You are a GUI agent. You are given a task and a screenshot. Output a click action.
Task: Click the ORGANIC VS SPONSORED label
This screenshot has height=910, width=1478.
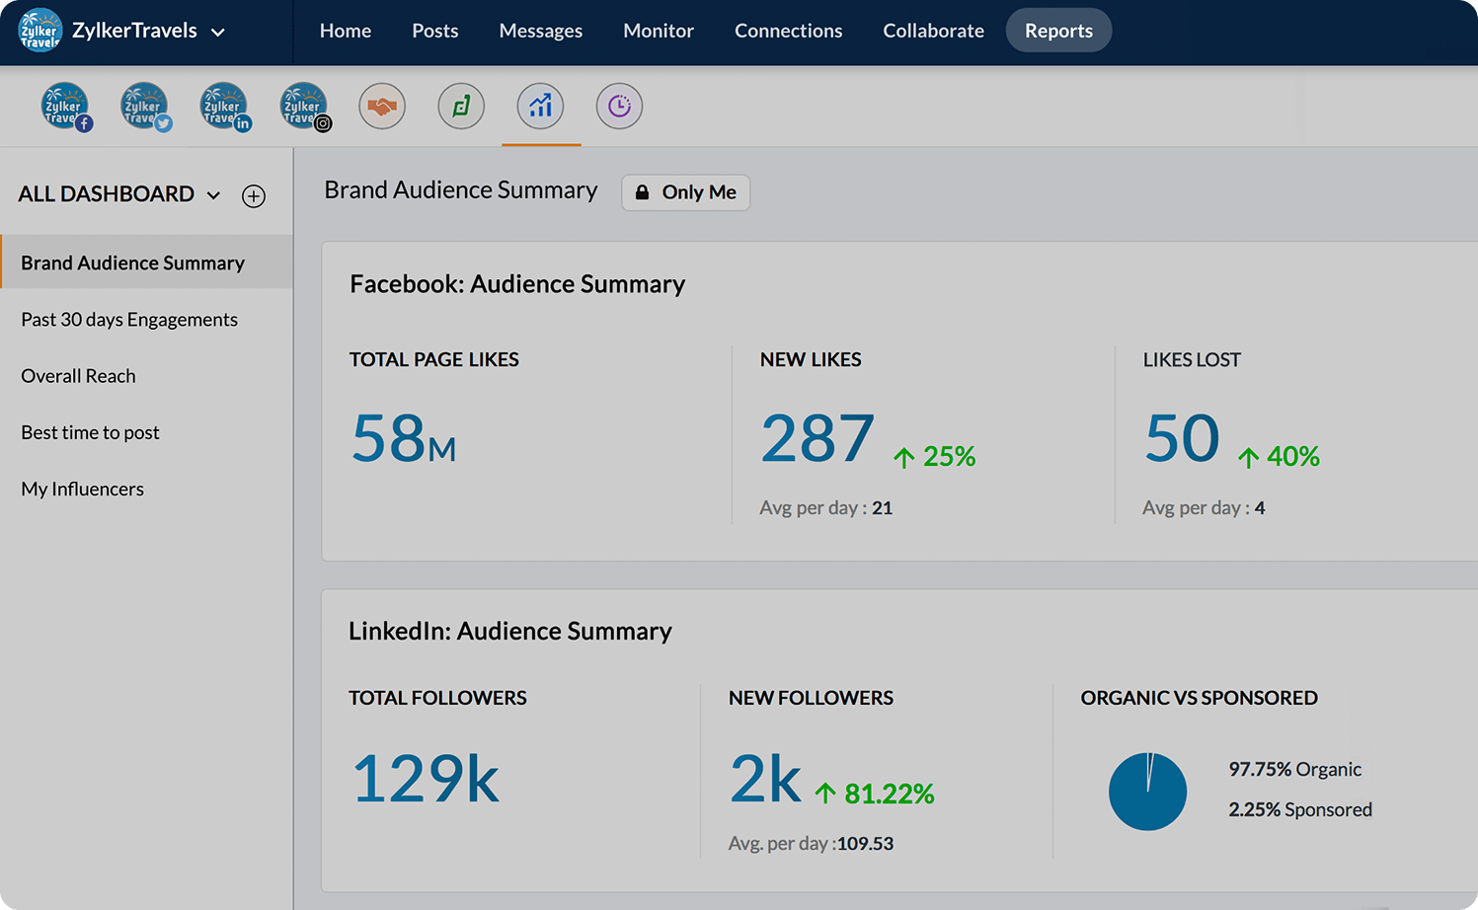[x=1199, y=698]
